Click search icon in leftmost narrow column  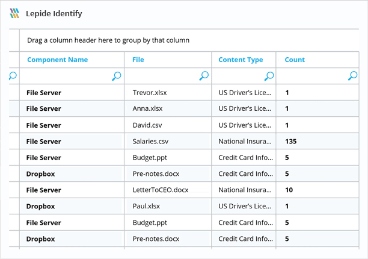[13, 76]
